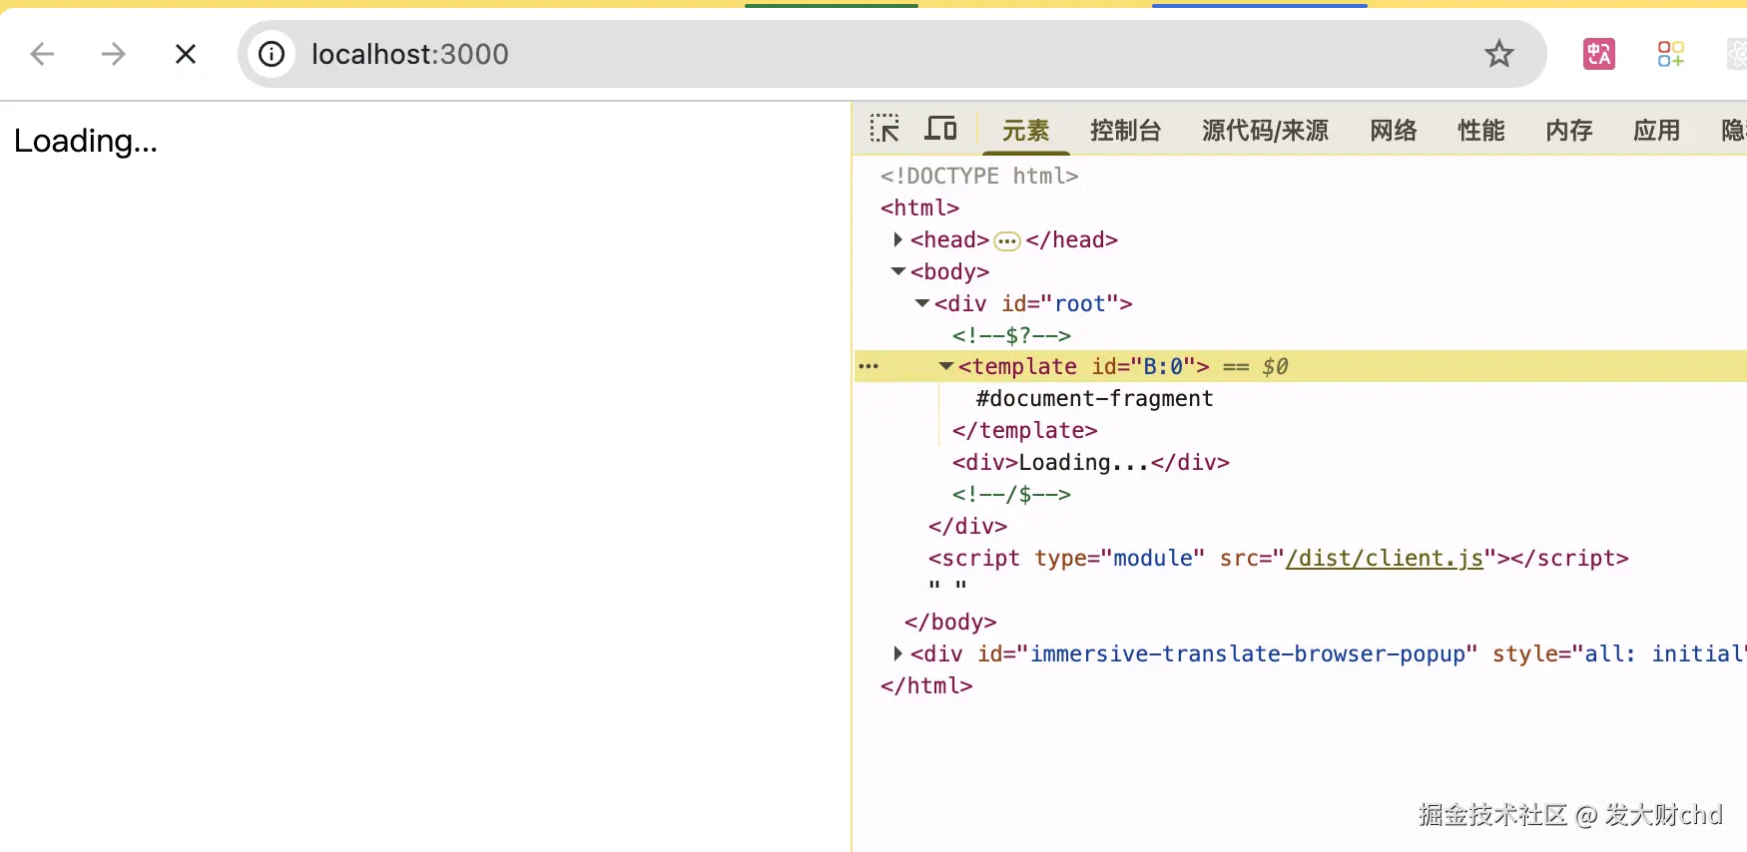Image resolution: width=1747 pixels, height=852 pixels.
Task: Collapse the template B:0 node
Action: 945,367
